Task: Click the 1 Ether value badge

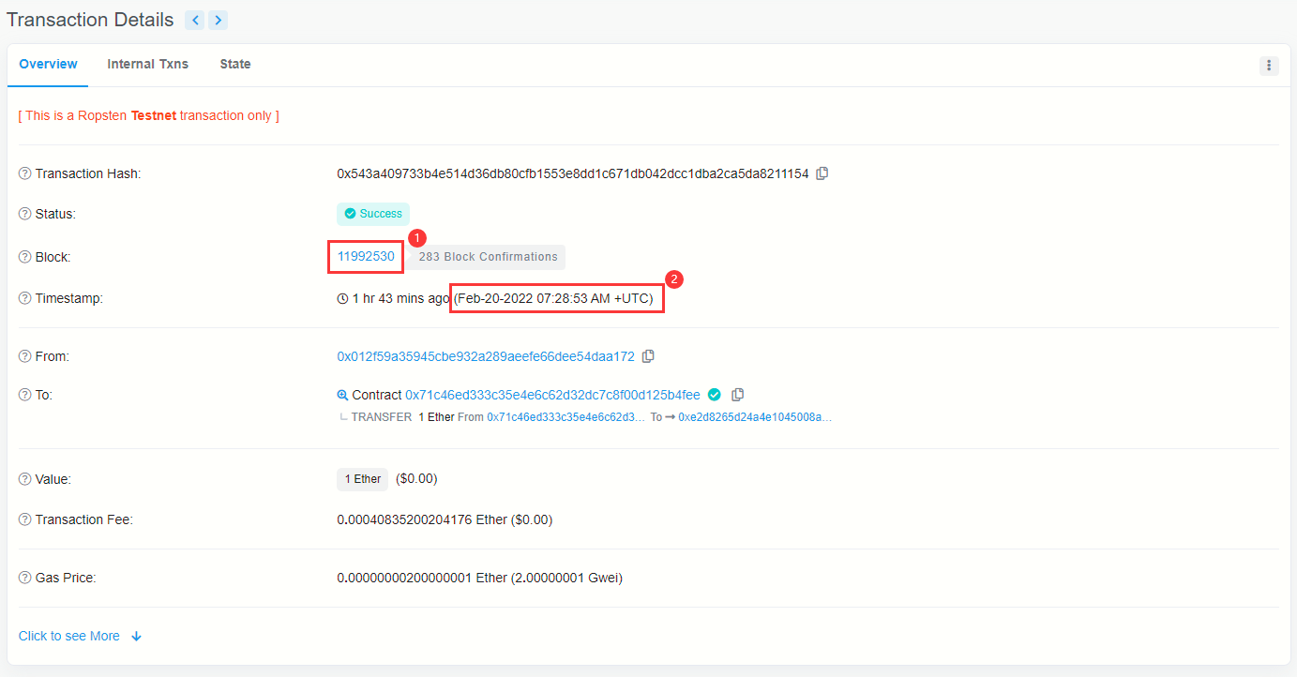Action: [362, 479]
